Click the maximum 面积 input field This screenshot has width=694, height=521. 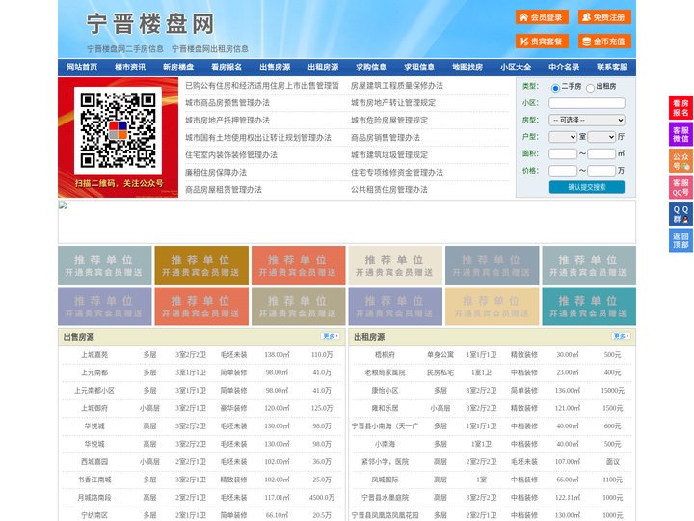(x=601, y=153)
